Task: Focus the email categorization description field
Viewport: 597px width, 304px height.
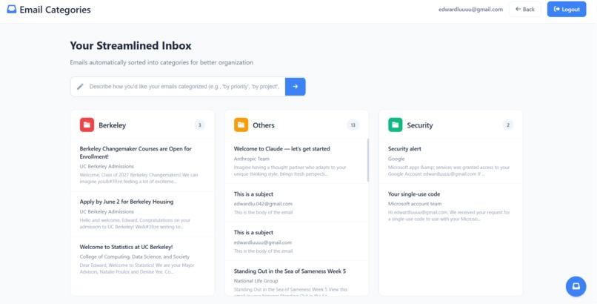Action: click(178, 87)
